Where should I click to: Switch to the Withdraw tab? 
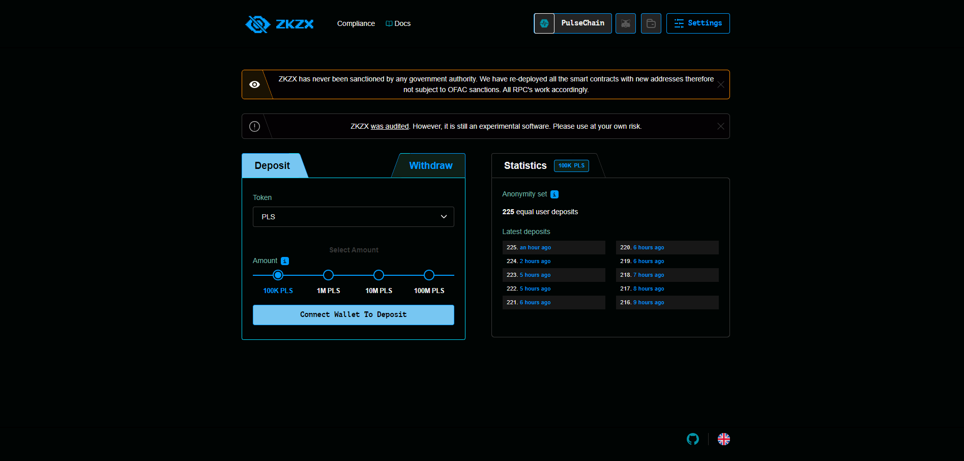click(430, 165)
